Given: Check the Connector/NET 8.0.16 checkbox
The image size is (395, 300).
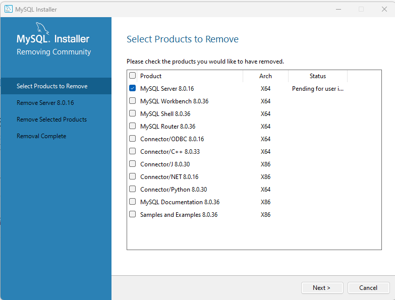Looking at the screenshot, I should click(132, 176).
